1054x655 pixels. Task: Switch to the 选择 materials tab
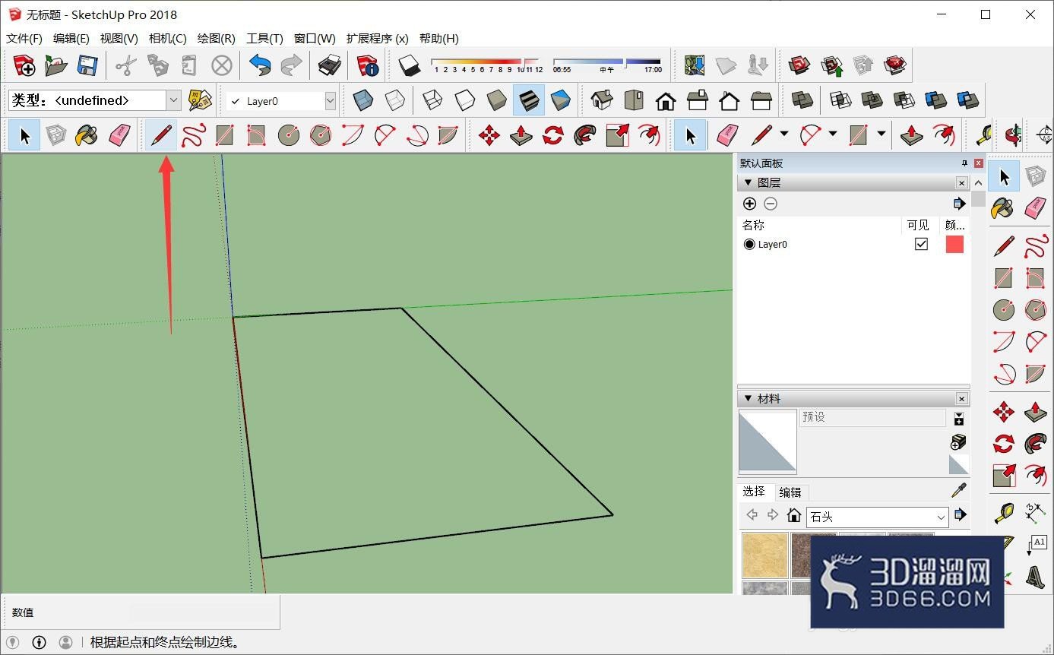point(754,492)
